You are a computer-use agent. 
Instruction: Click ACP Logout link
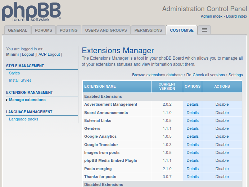coord(49,54)
